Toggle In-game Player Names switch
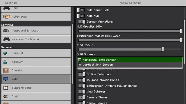This screenshot has height=104, width=186. coord(82,80)
